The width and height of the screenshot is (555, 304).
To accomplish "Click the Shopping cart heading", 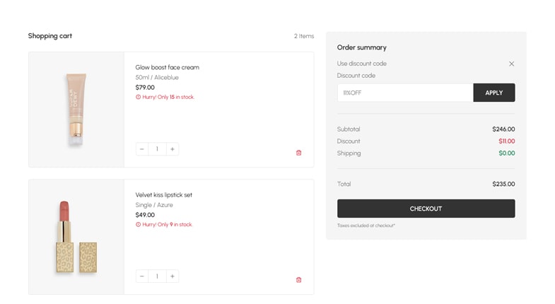I will (x=50, y=36).
